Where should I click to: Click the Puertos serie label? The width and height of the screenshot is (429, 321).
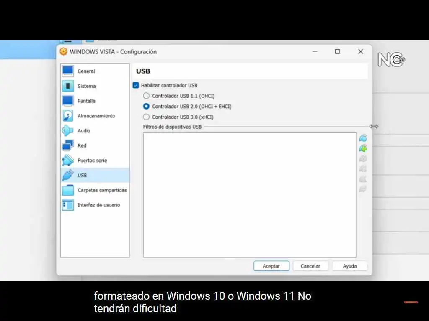coord(92,160)
